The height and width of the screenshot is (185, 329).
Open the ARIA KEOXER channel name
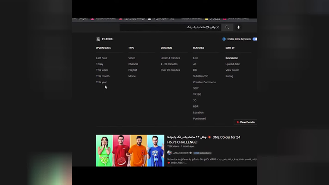tap(180, 153)
